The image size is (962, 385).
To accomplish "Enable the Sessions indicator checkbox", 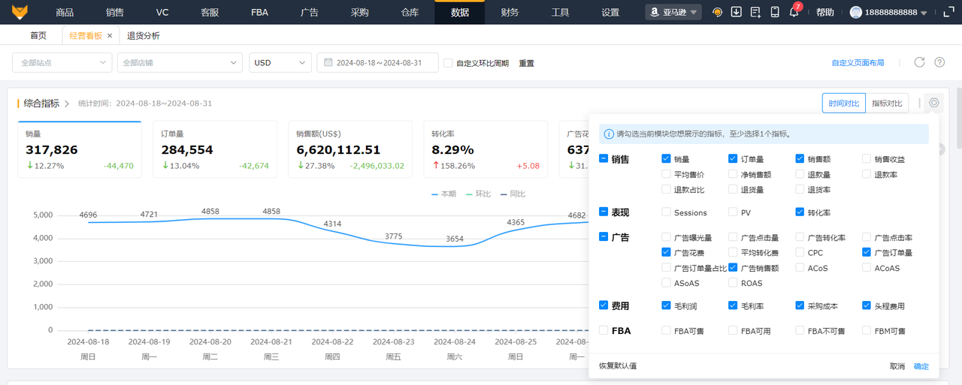I will tap(666, 212).
